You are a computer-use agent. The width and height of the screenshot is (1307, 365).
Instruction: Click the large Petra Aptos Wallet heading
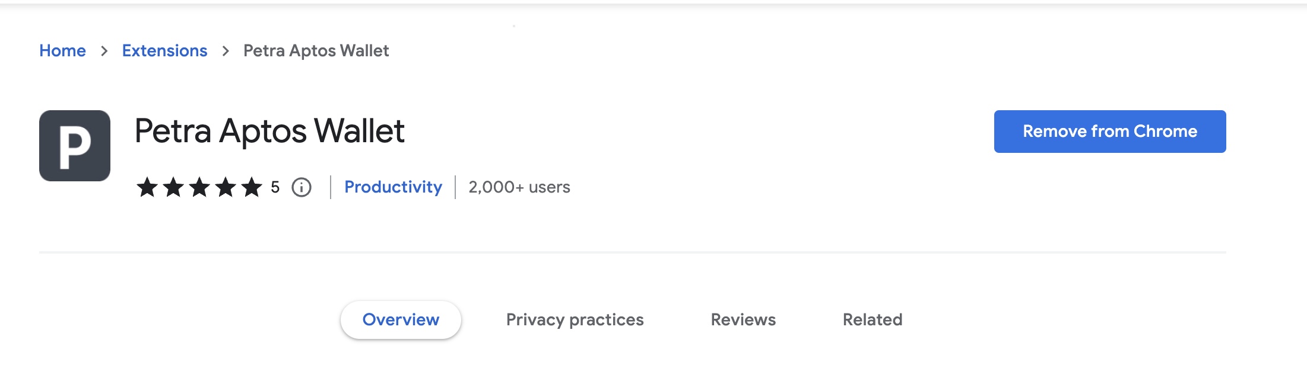(269, 131)
